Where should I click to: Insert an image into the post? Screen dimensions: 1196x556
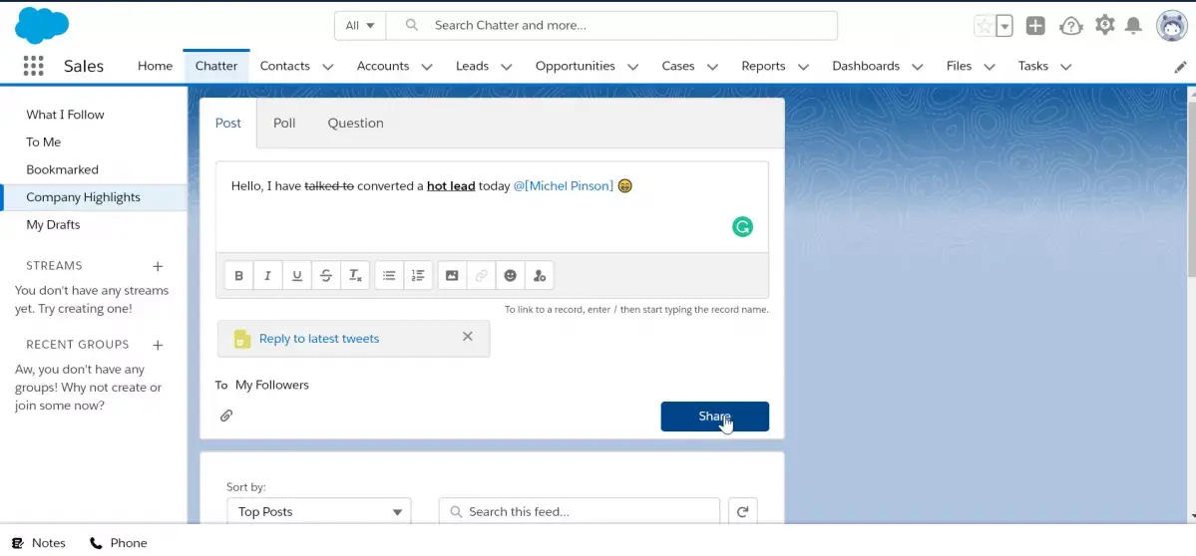452,276
